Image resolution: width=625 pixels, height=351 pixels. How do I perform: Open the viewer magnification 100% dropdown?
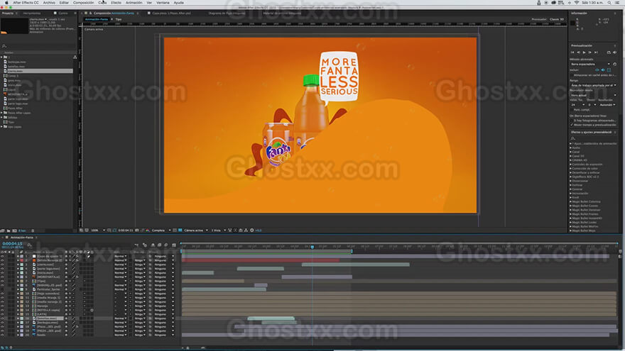98,230
